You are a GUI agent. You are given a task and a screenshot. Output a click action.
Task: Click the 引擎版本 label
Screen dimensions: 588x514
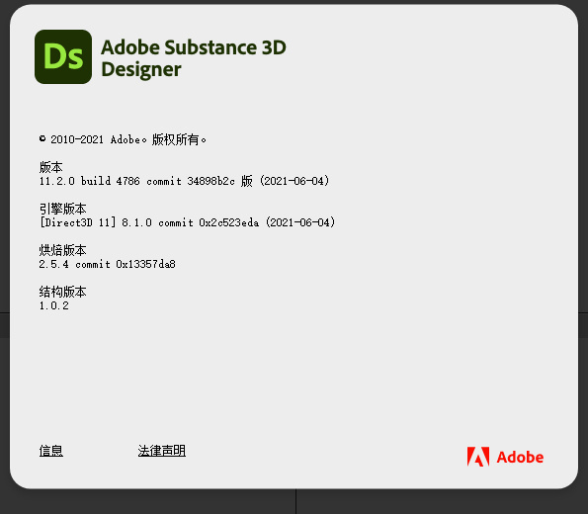tap(62, 209)
